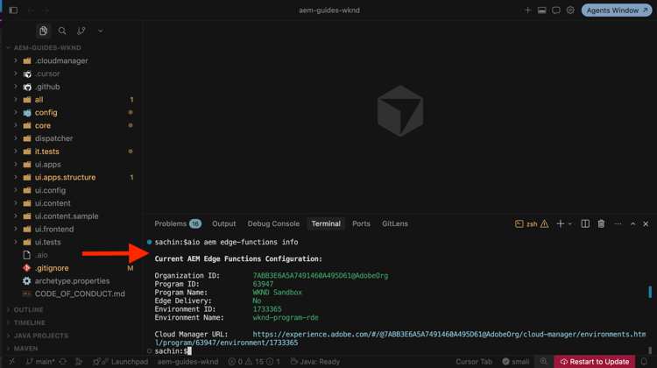The height and width of the screenshot is (368, 657).
Task: Switch to the Problems tab
Action: [x=178, y=223]
